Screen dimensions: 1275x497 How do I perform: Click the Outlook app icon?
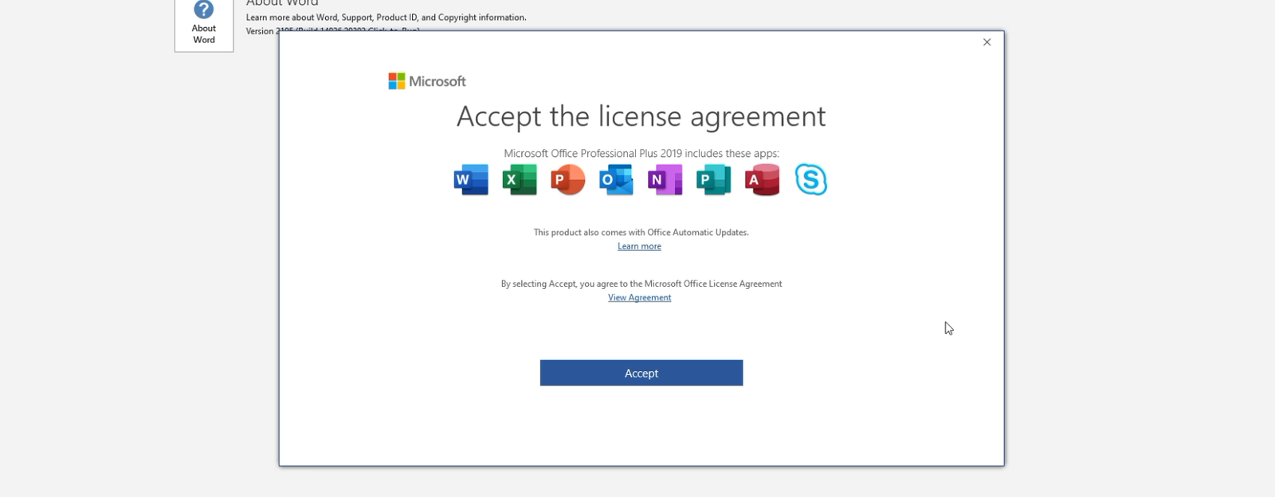coord(617,180)
